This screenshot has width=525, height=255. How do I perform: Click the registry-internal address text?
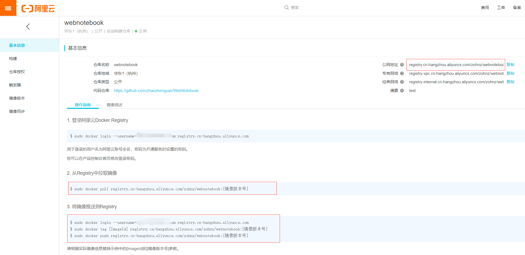pos(456,82)
